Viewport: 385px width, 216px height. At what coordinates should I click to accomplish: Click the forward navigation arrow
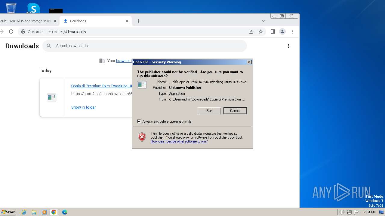click(x=2, y=31)
